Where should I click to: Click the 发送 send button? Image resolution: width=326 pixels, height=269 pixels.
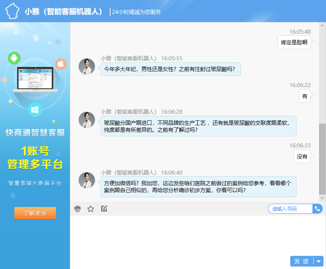(301, 261)
